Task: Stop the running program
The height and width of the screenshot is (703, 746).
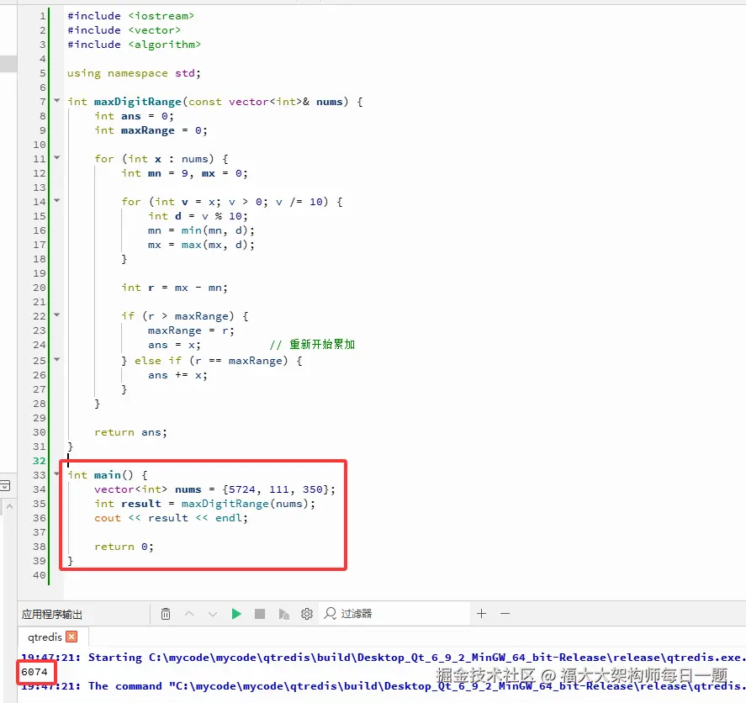Action: pyautogui.click(x=260, y=614)
